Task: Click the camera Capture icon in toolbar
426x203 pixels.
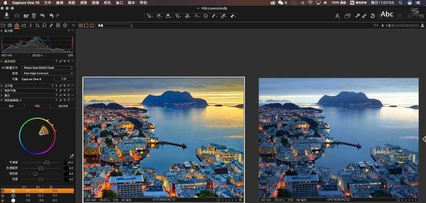Action: coord(17,16)
